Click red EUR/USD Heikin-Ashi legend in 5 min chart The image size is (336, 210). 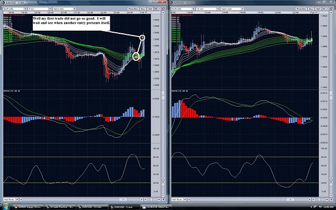coord(15,16)
